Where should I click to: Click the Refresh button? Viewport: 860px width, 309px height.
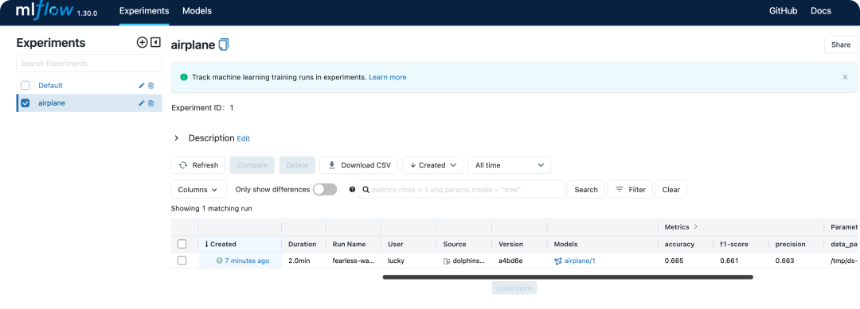(198, 165)
